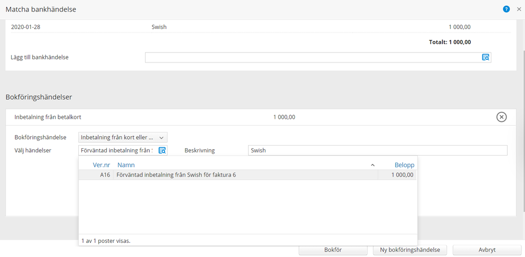The height and width of the screenshot is (257, 525).
Task: Click the sort arrow in Namn column
Action: click(373, 165)
